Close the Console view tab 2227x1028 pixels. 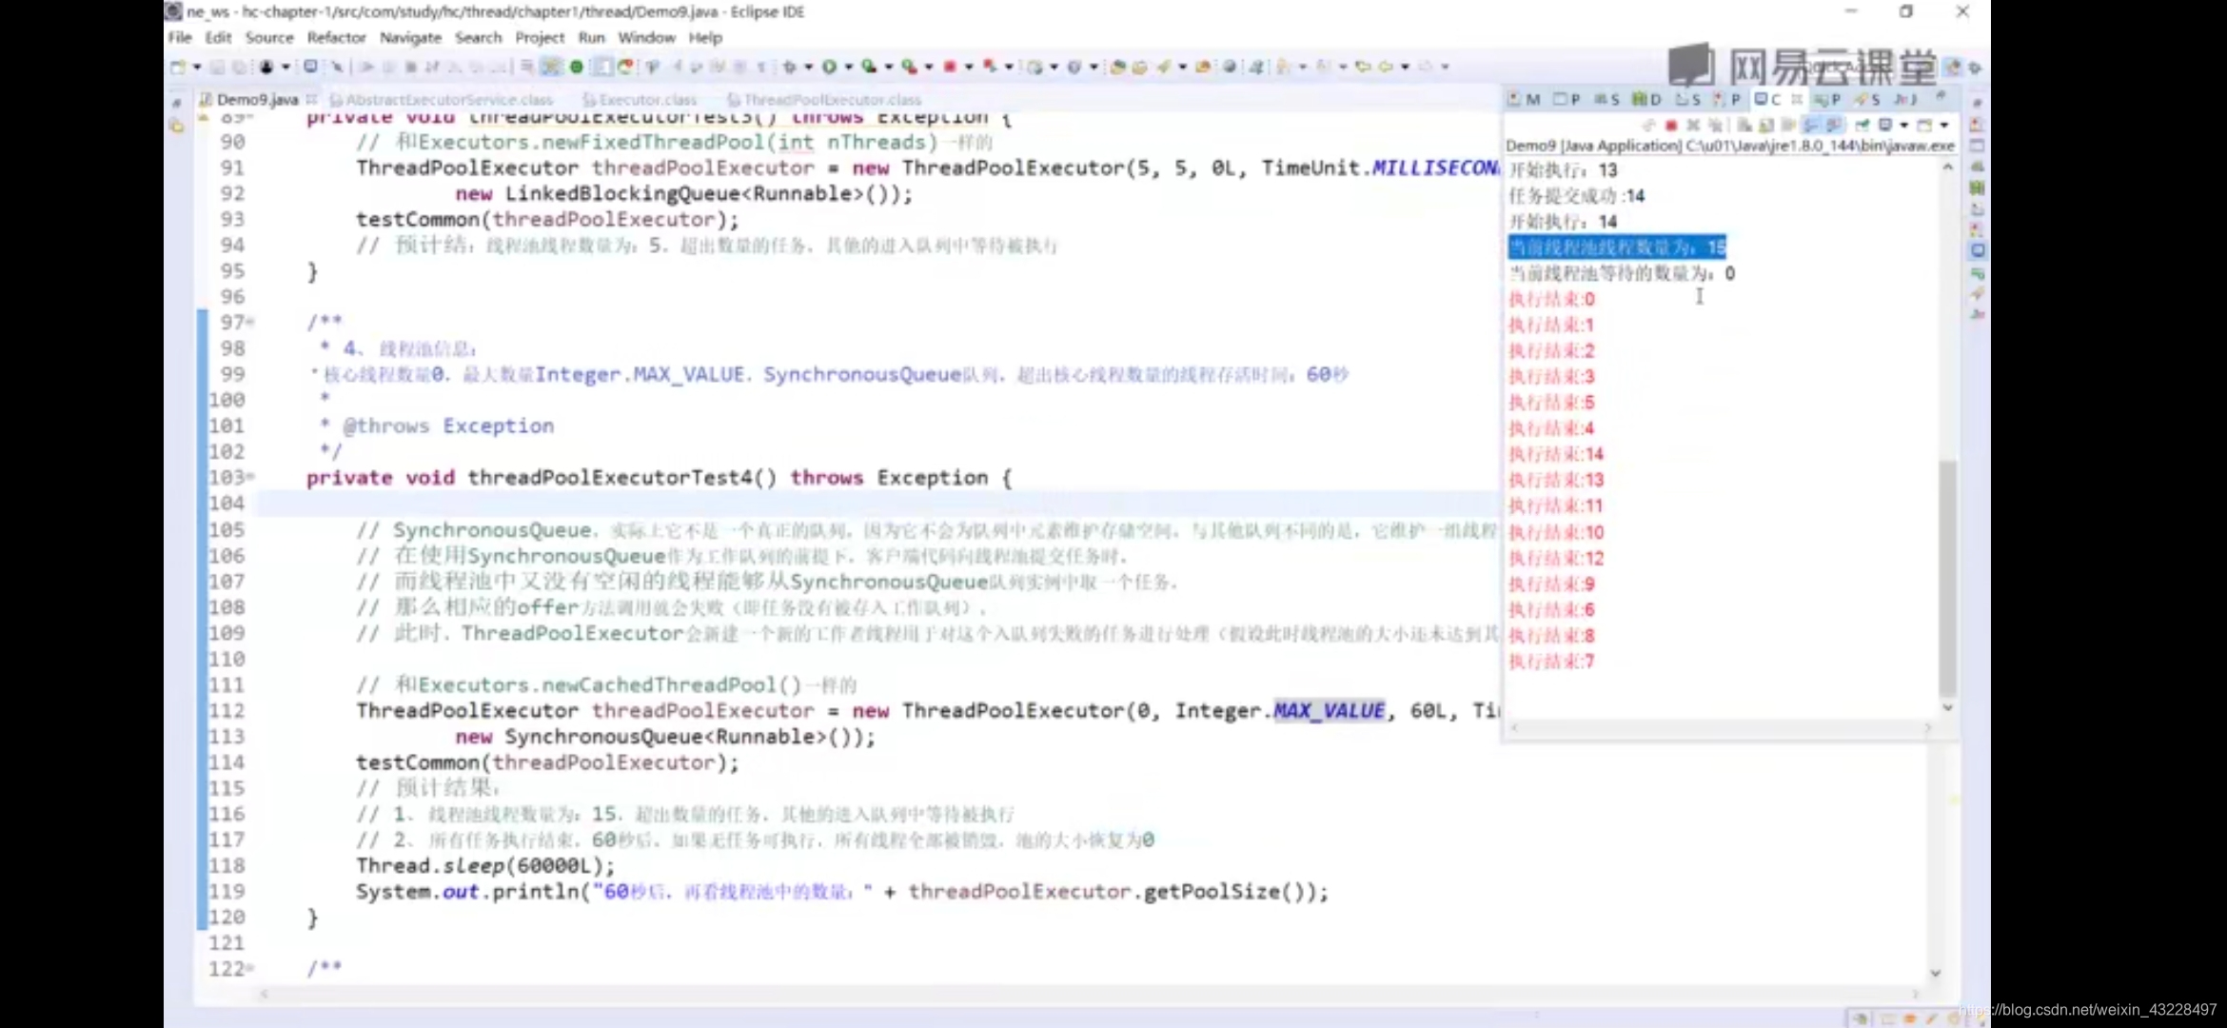coord(1797,99)
